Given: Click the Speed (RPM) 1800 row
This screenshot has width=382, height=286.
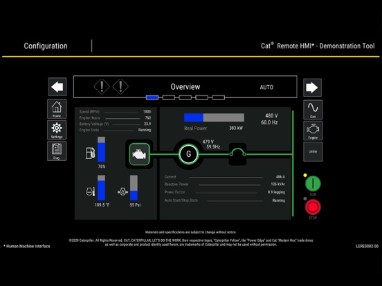Looking at the screenshot, I should 115,112.
